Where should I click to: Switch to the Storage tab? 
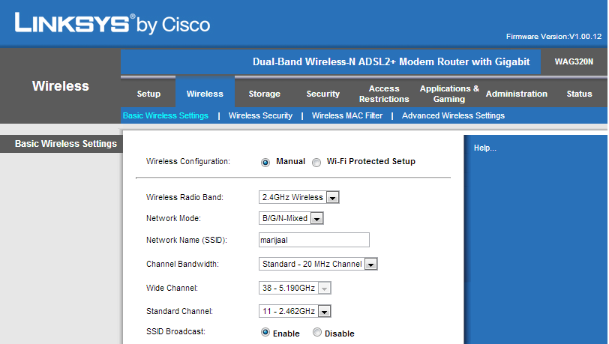(x=264, y=94)
